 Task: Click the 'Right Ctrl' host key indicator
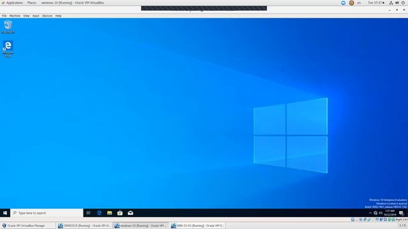[x=402, y=219]
